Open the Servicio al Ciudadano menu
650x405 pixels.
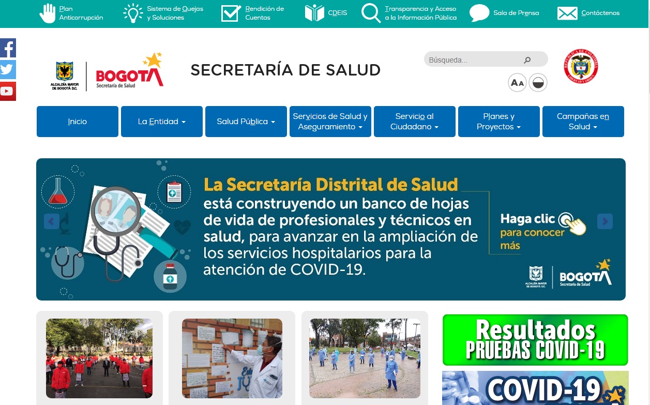click(x=414, y=122)
